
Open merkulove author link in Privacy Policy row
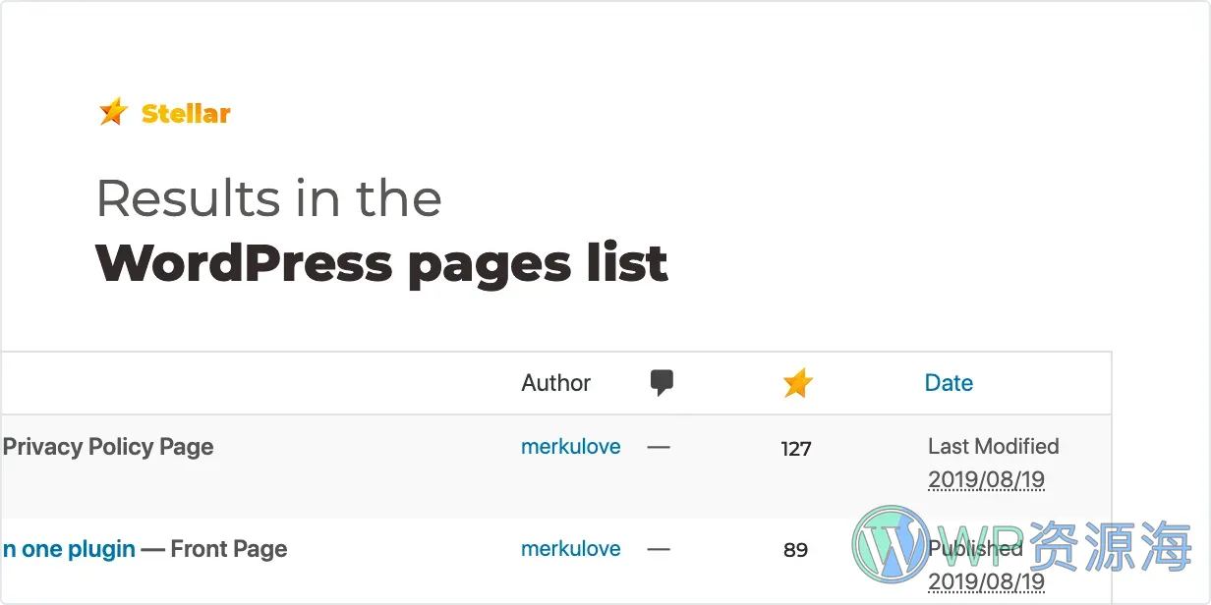click(571, 447)
